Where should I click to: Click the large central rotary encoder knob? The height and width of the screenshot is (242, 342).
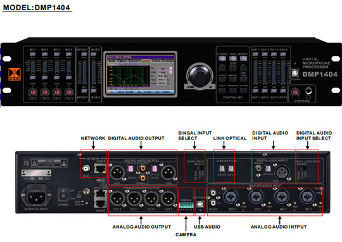click(199, 76)
